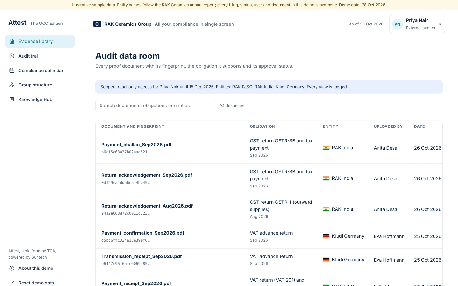
Task: Open the Knowledge Hub page
Action: pyautogui.click(x=40, y=99)
